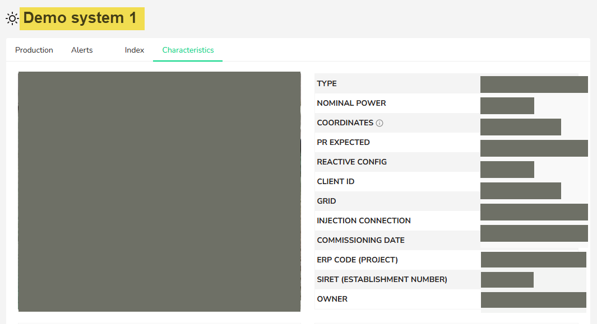Go to the Index tab
597x324 pixels.
coord(134,50)
